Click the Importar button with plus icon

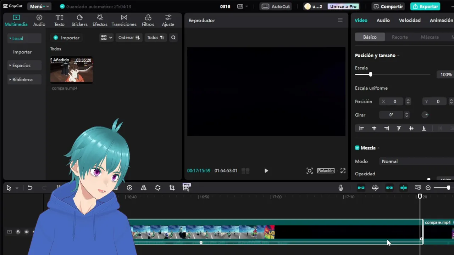(66, 38)
